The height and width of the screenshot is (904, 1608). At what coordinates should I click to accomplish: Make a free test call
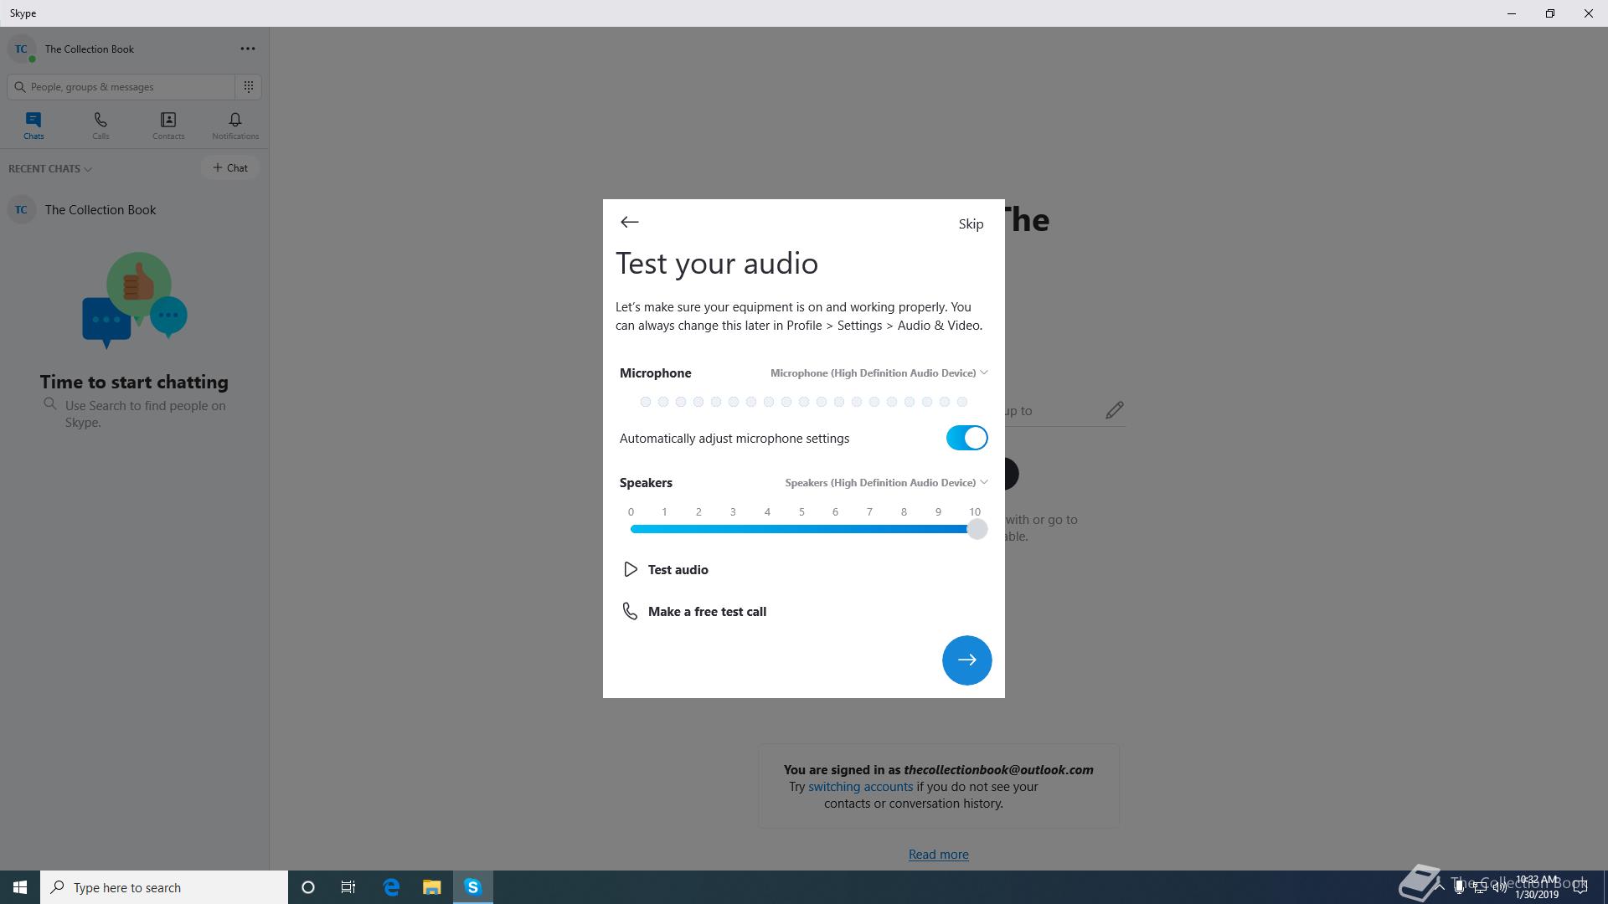pyautogui.click(x=694, y=611)
